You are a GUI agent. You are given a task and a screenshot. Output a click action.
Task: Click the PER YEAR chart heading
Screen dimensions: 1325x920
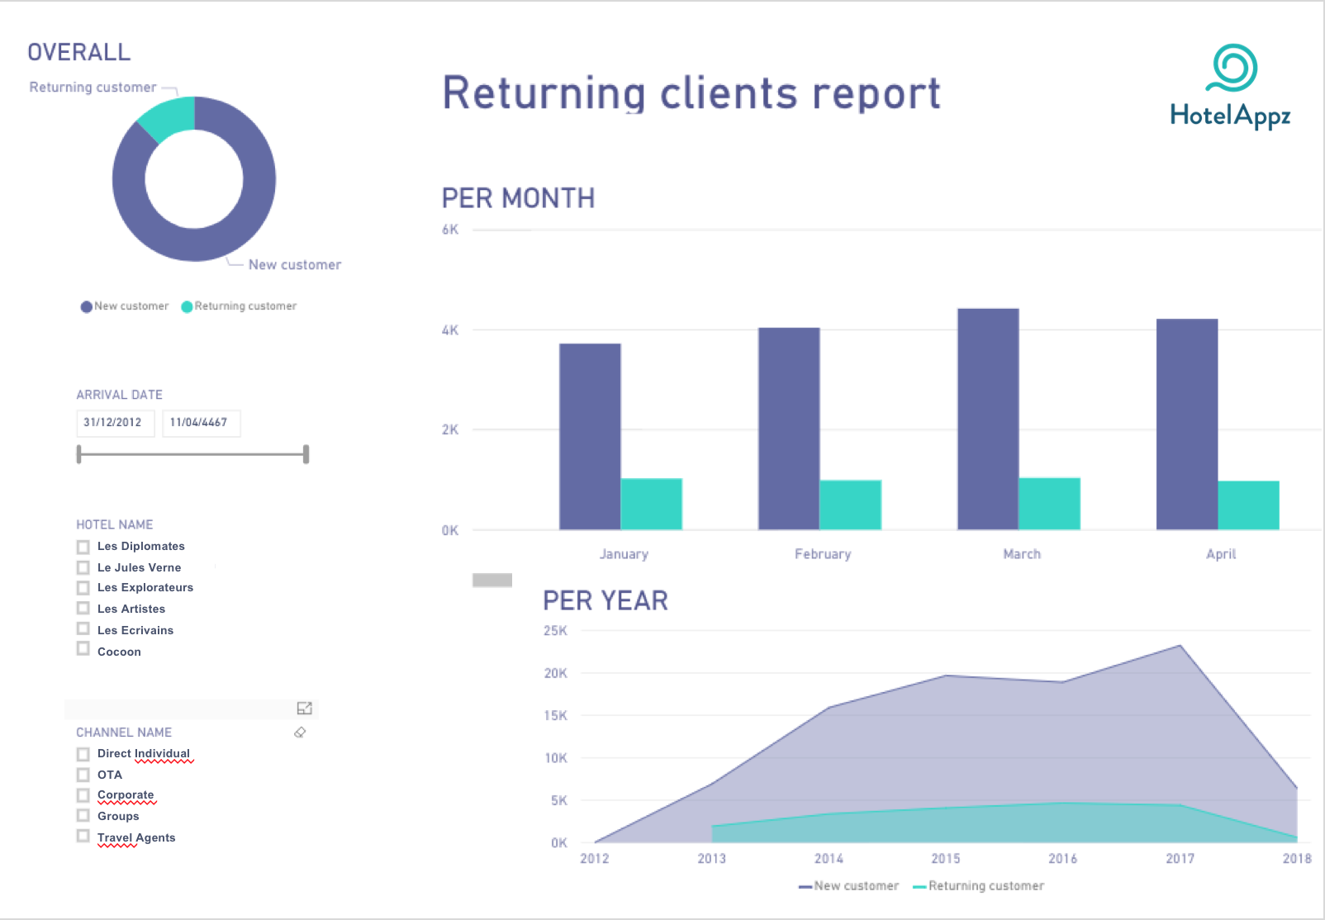[606, 600]
